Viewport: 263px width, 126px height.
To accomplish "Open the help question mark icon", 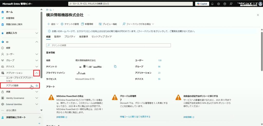I will coord(225,4).
